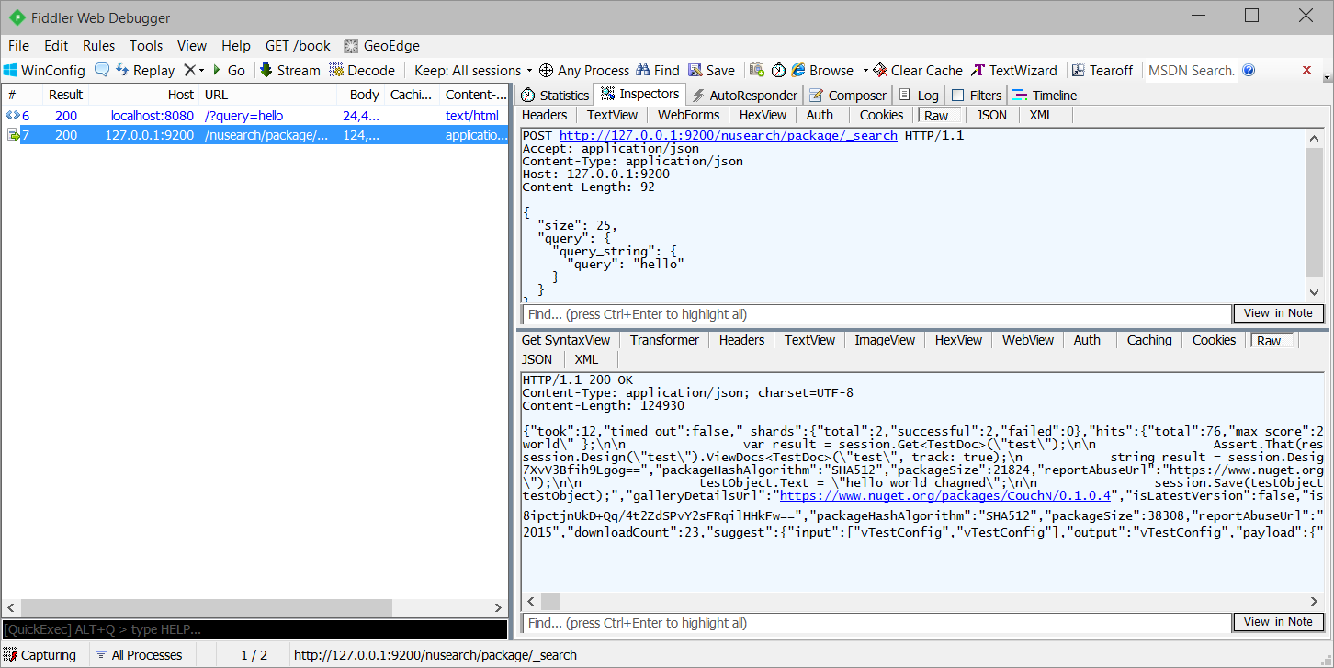Open the TextWizard tool
The width and height of the screenshot is (1334, 668).
tap(1014, 70)
